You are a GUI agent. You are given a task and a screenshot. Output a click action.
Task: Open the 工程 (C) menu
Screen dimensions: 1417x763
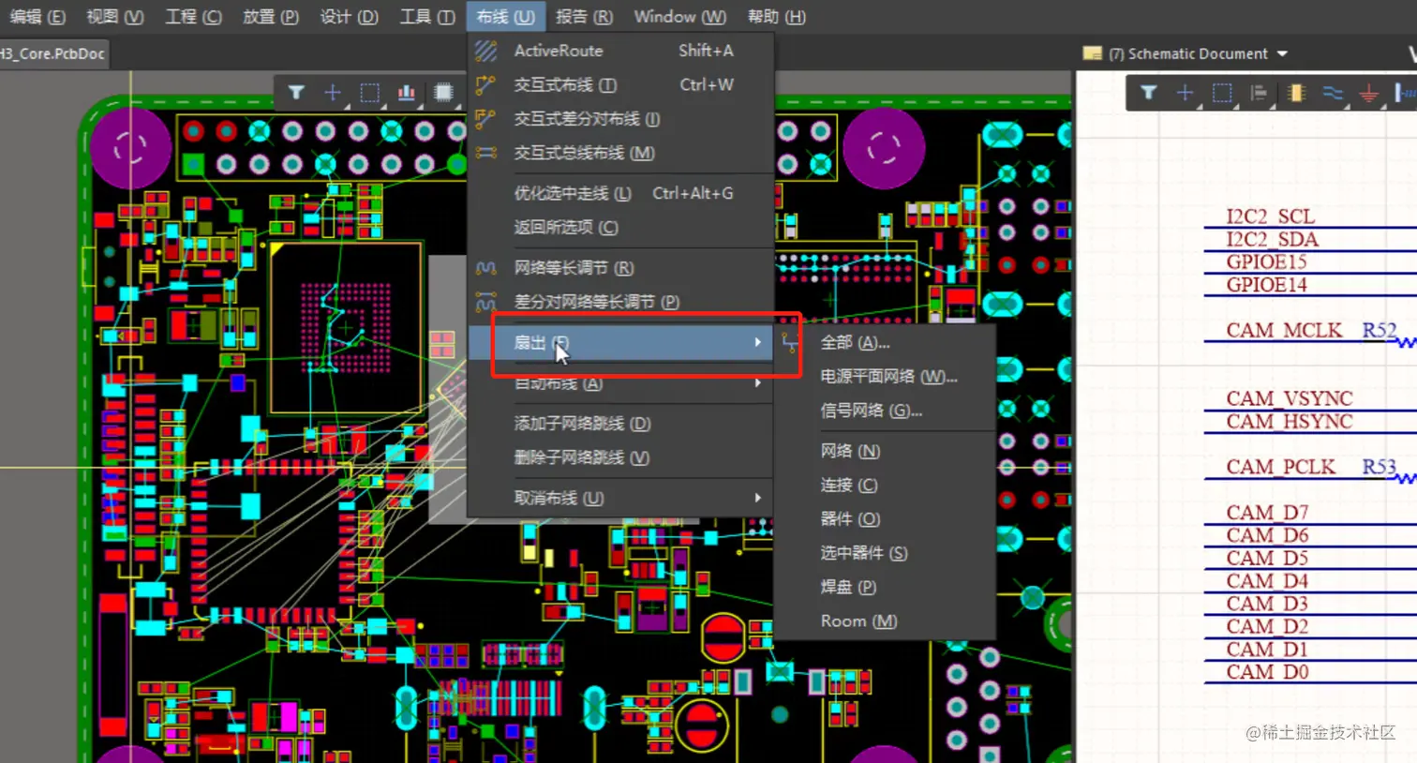click(x=193, y=16)
